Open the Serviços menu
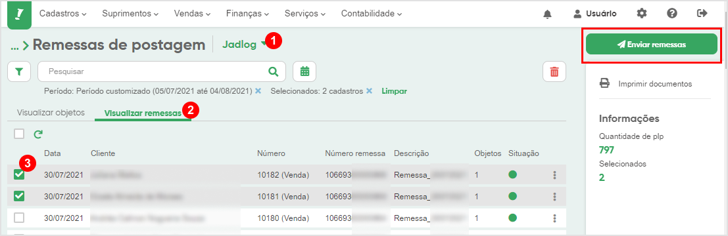This screenshot has height=236, width=728. click(306, 14)
